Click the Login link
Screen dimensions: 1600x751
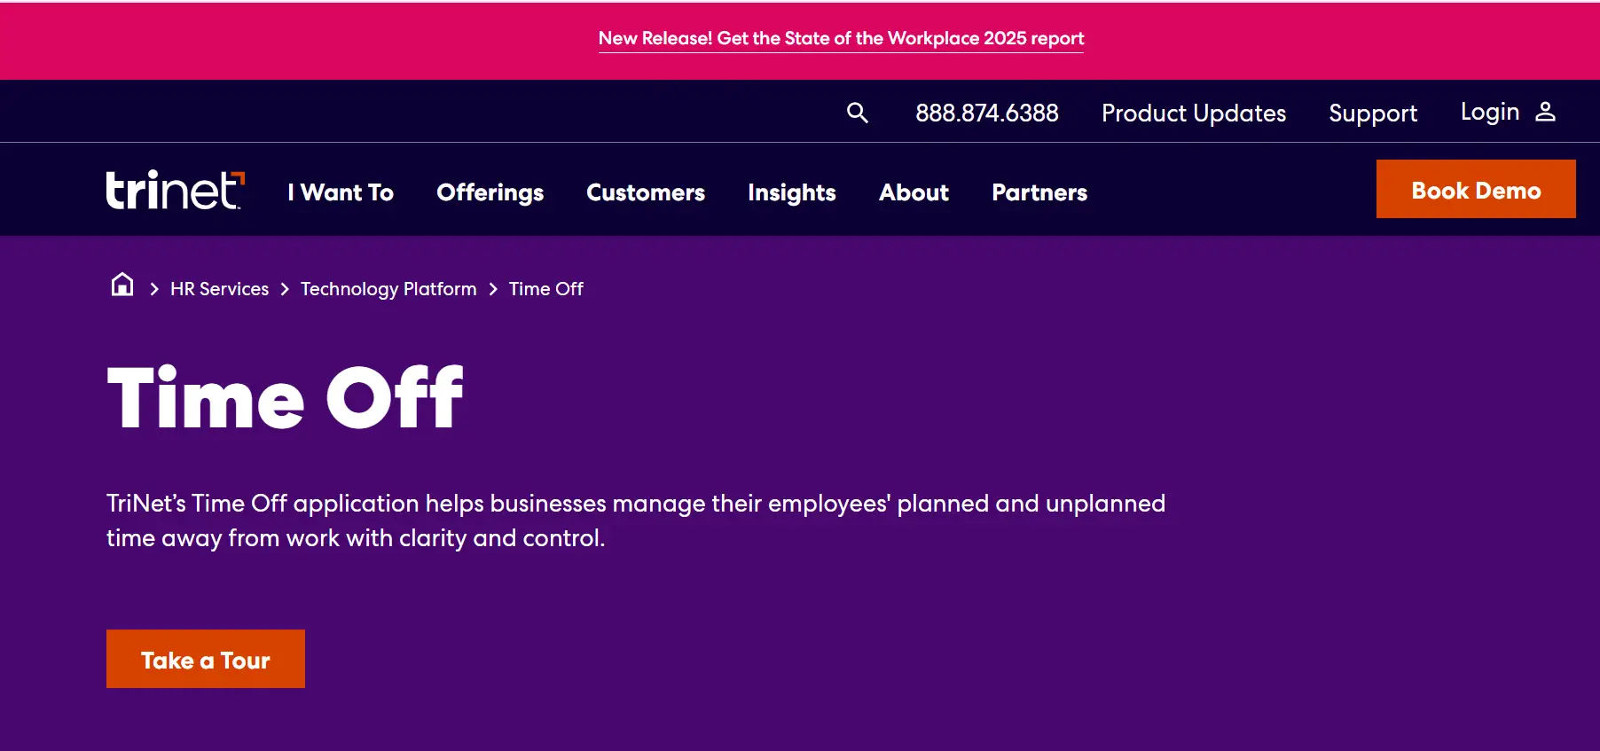pyautogui.click(x=1489, y=112)
